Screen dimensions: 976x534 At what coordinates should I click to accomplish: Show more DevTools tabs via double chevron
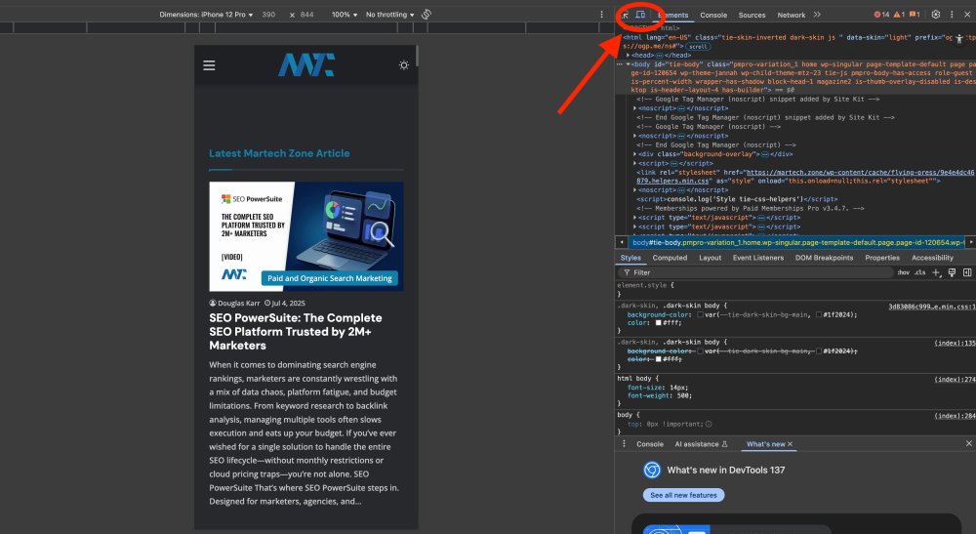(817, 15)
